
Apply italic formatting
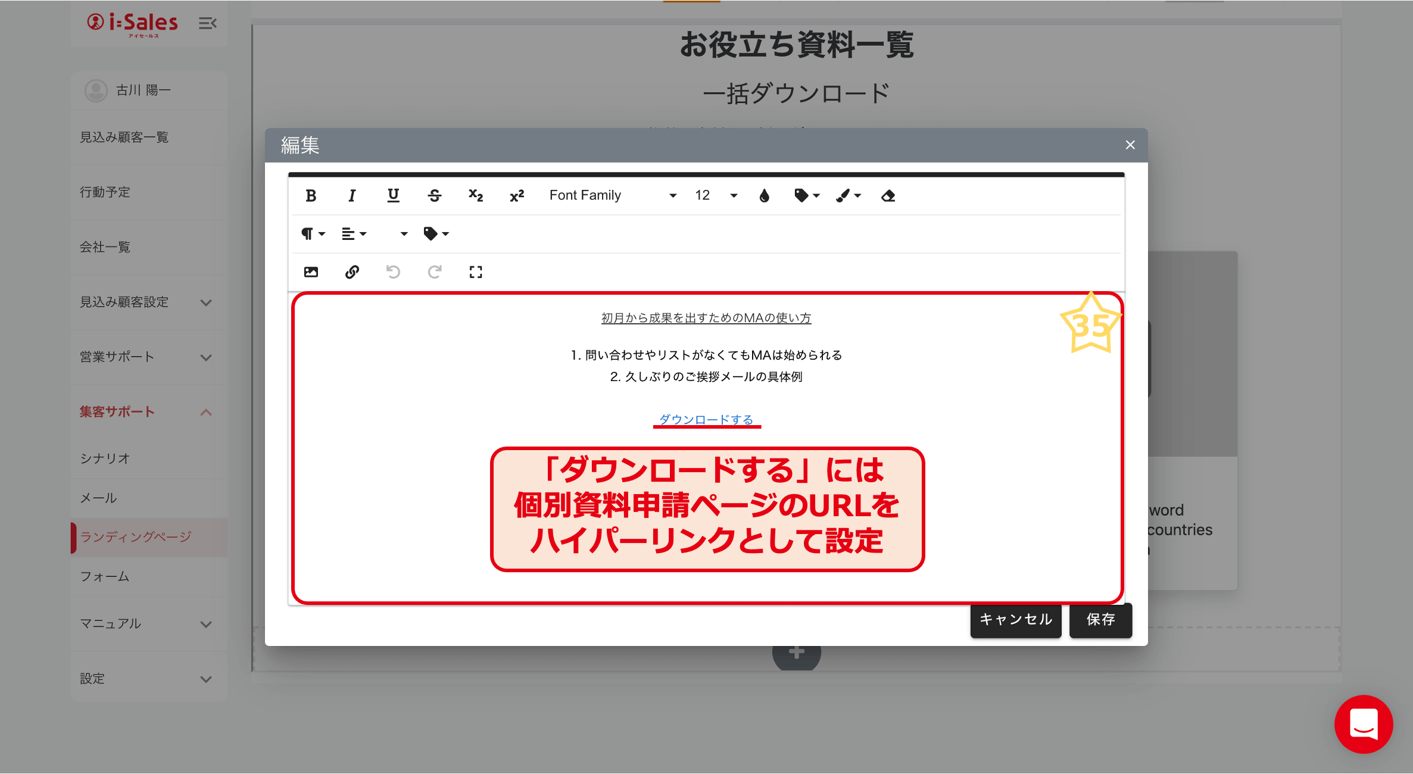click(352, 196)
